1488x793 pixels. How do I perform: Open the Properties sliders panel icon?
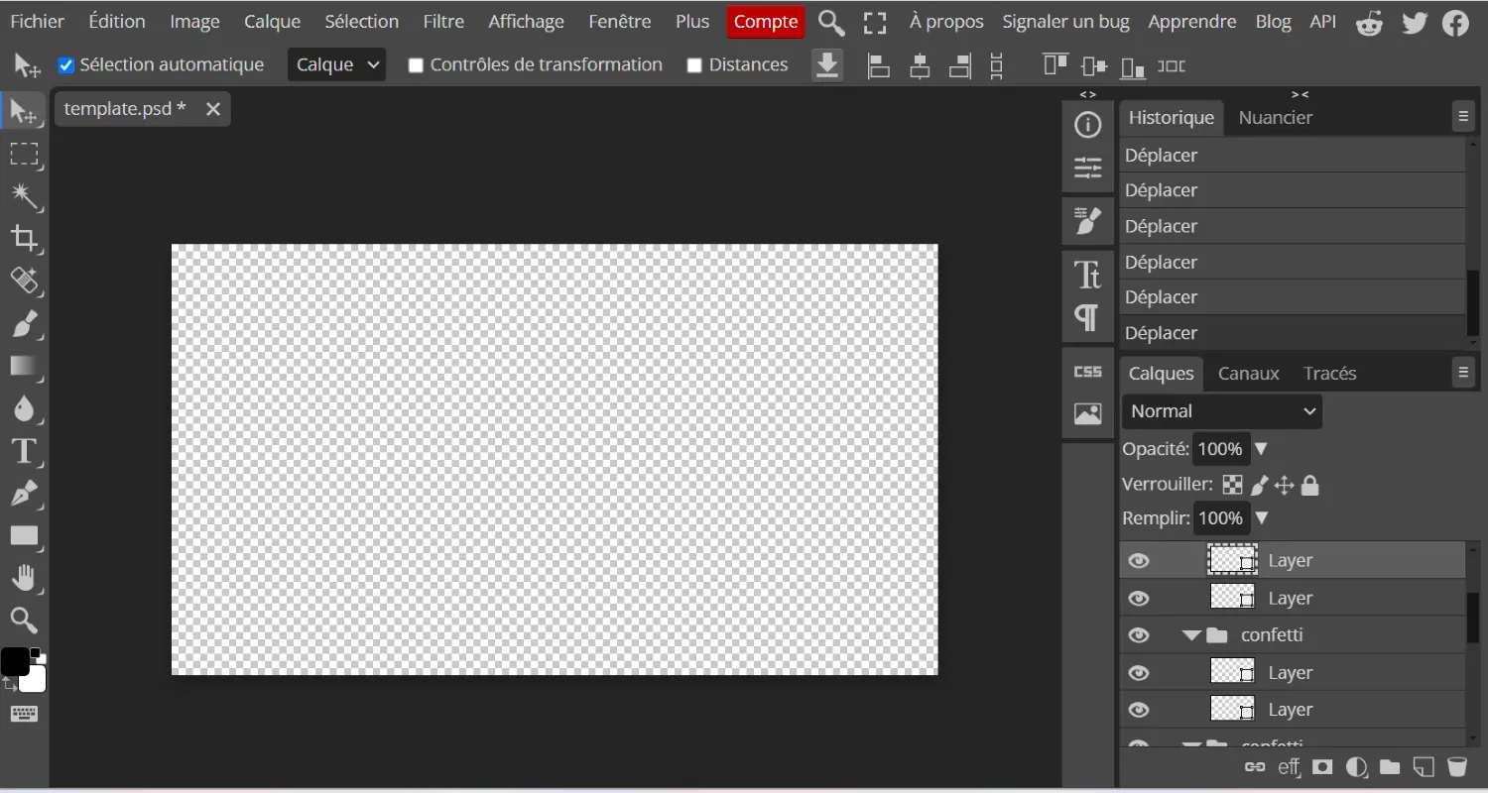[1088, 168]
